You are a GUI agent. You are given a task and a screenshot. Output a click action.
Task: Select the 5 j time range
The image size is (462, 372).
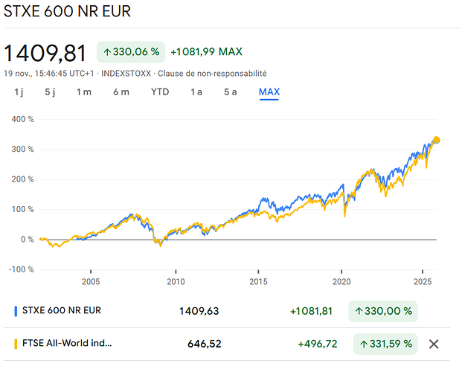point(50,92)
